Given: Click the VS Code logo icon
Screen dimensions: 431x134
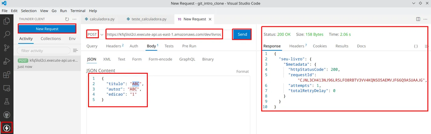Looking at the screenshot, I should tap(4, 3).
